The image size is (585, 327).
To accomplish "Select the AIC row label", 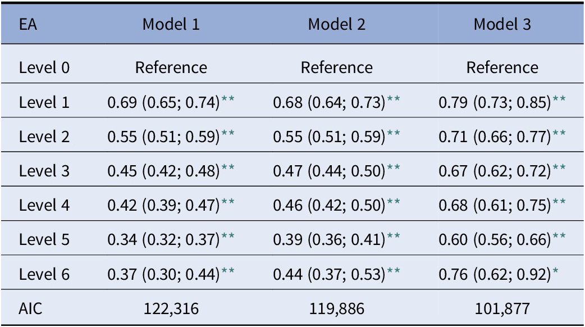I will 30,308.
